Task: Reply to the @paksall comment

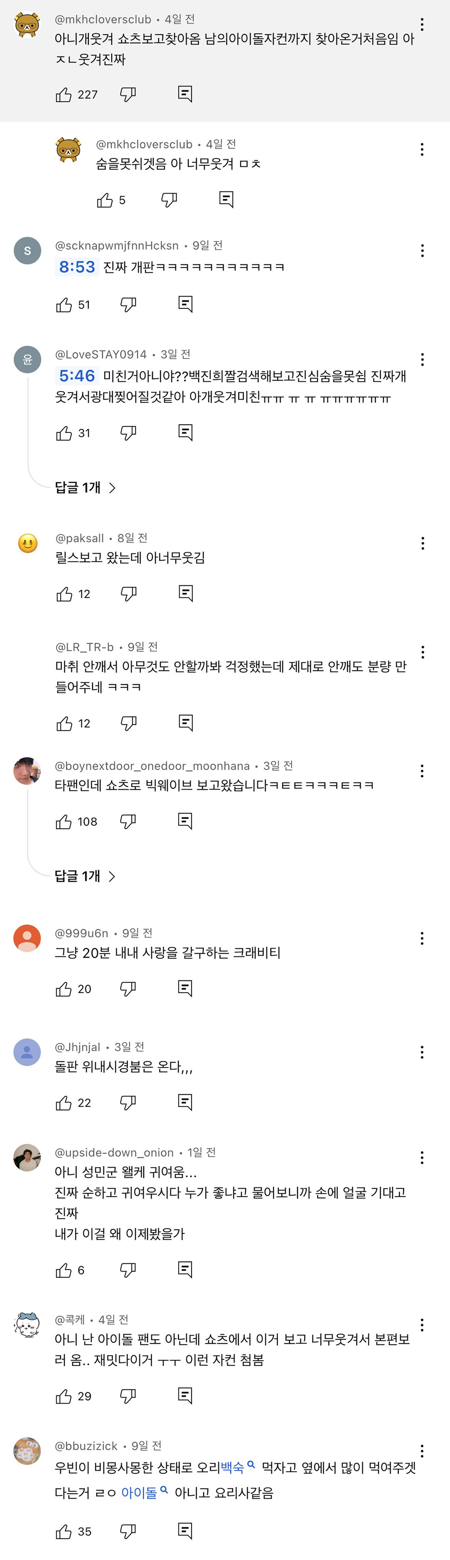Action: click(186, 594)
